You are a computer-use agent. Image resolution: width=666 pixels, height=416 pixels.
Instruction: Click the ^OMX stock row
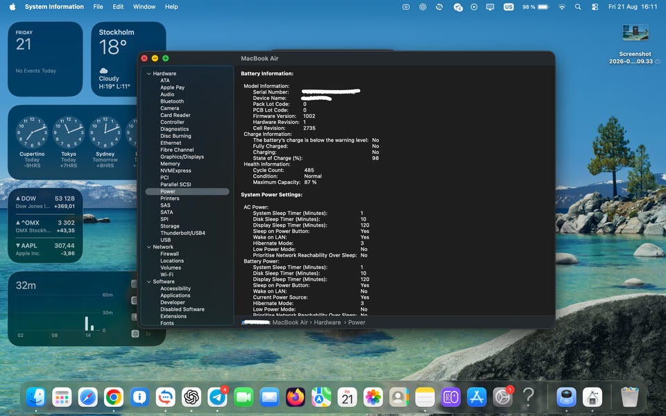(x=45, y=226)
